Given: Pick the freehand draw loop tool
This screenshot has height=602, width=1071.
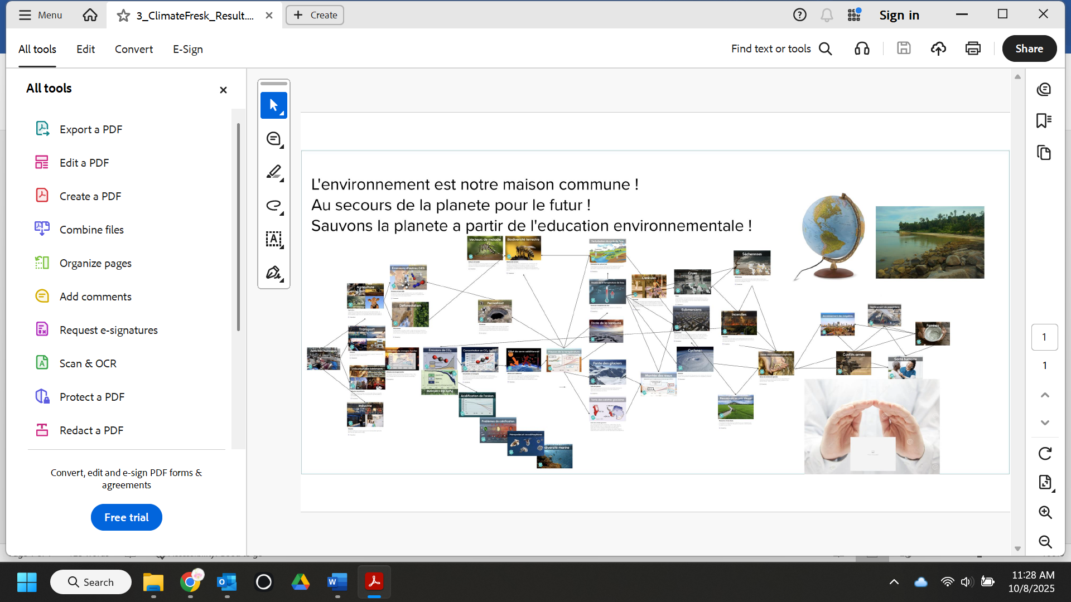Looking at the screenshot, I should point(273,206).
